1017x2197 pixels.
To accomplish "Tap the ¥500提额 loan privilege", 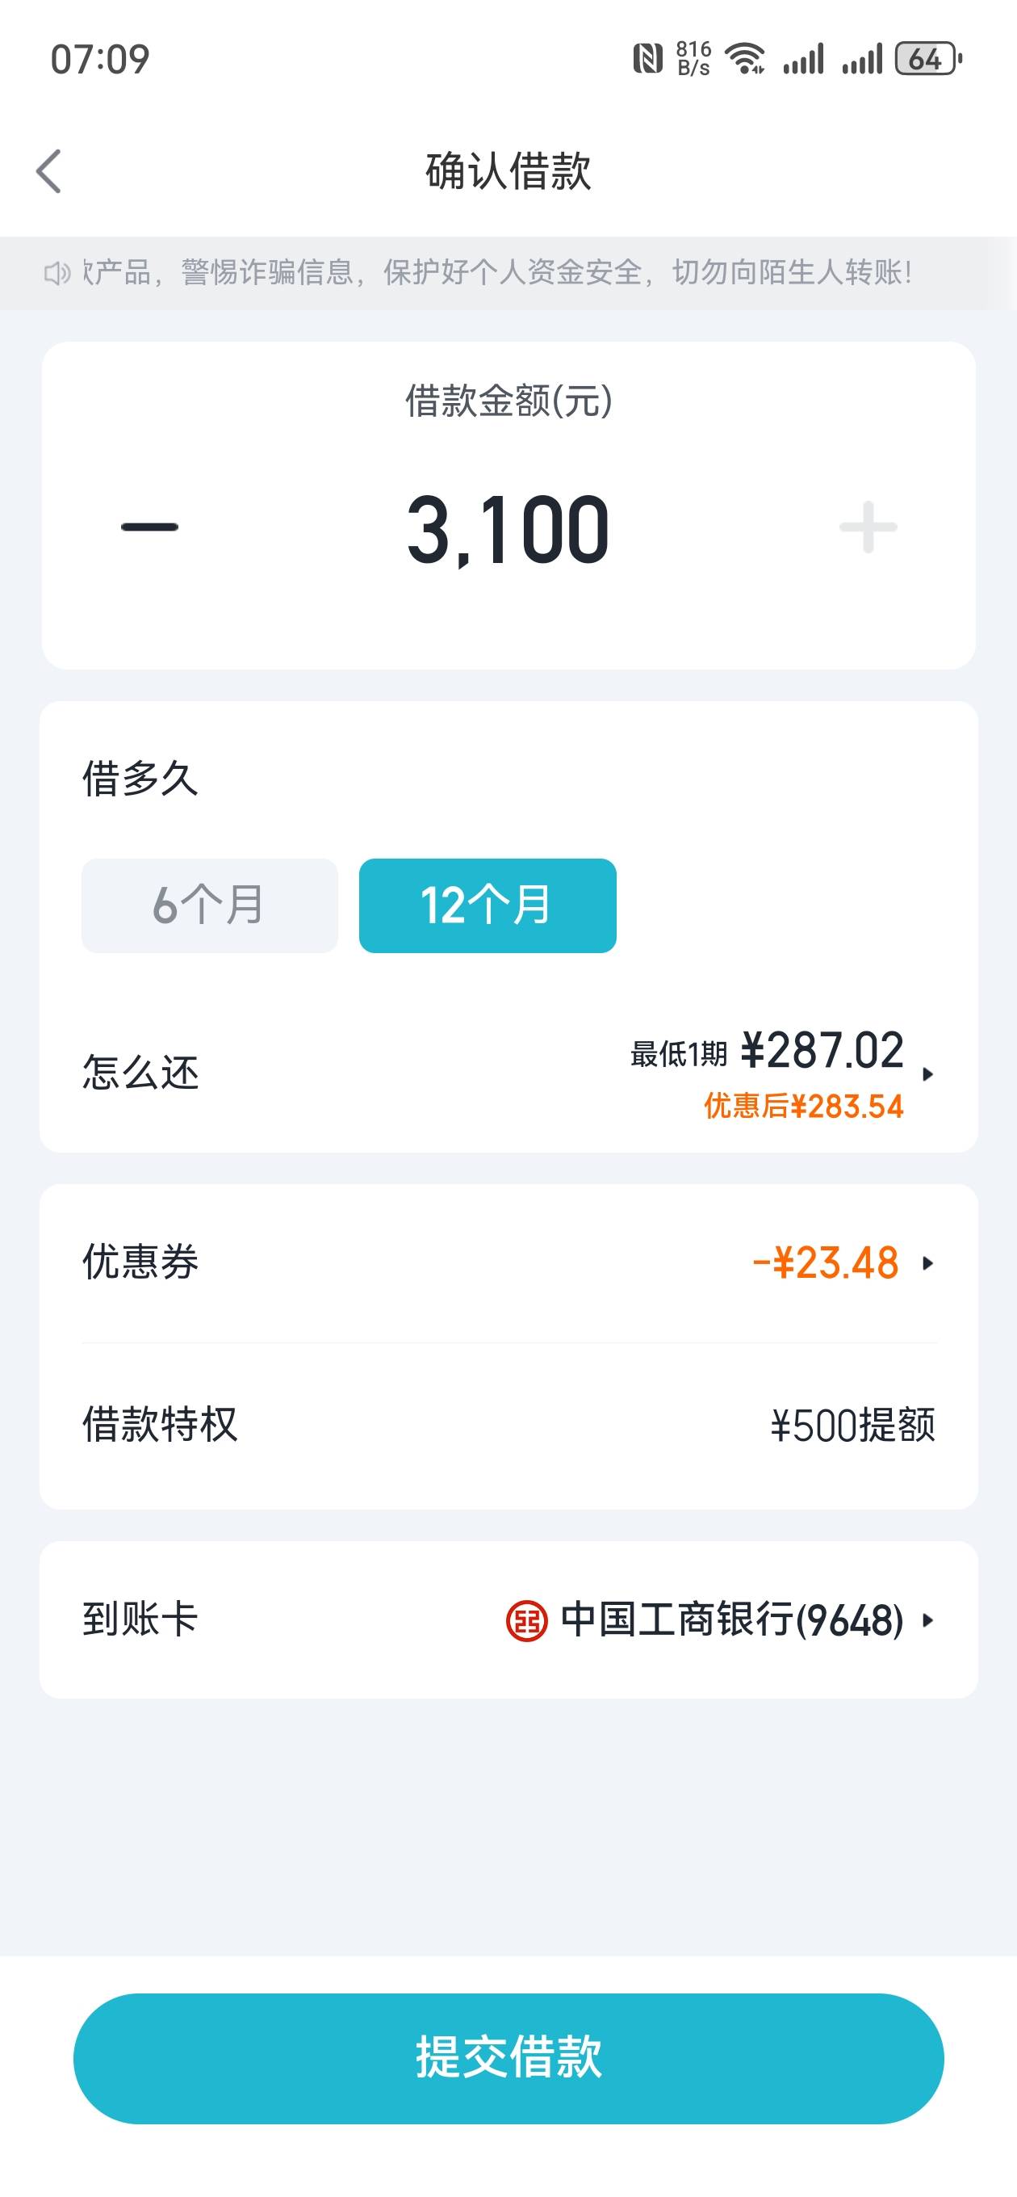I will click(x=852, y=1425).
